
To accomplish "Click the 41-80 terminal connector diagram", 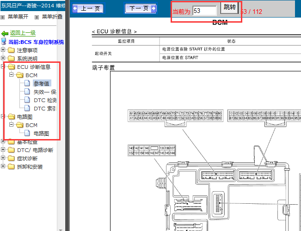I will 175,118.
